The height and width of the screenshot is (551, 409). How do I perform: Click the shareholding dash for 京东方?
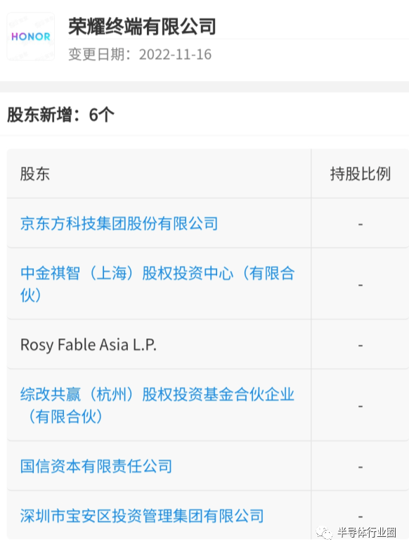click(x=361, y=224)
